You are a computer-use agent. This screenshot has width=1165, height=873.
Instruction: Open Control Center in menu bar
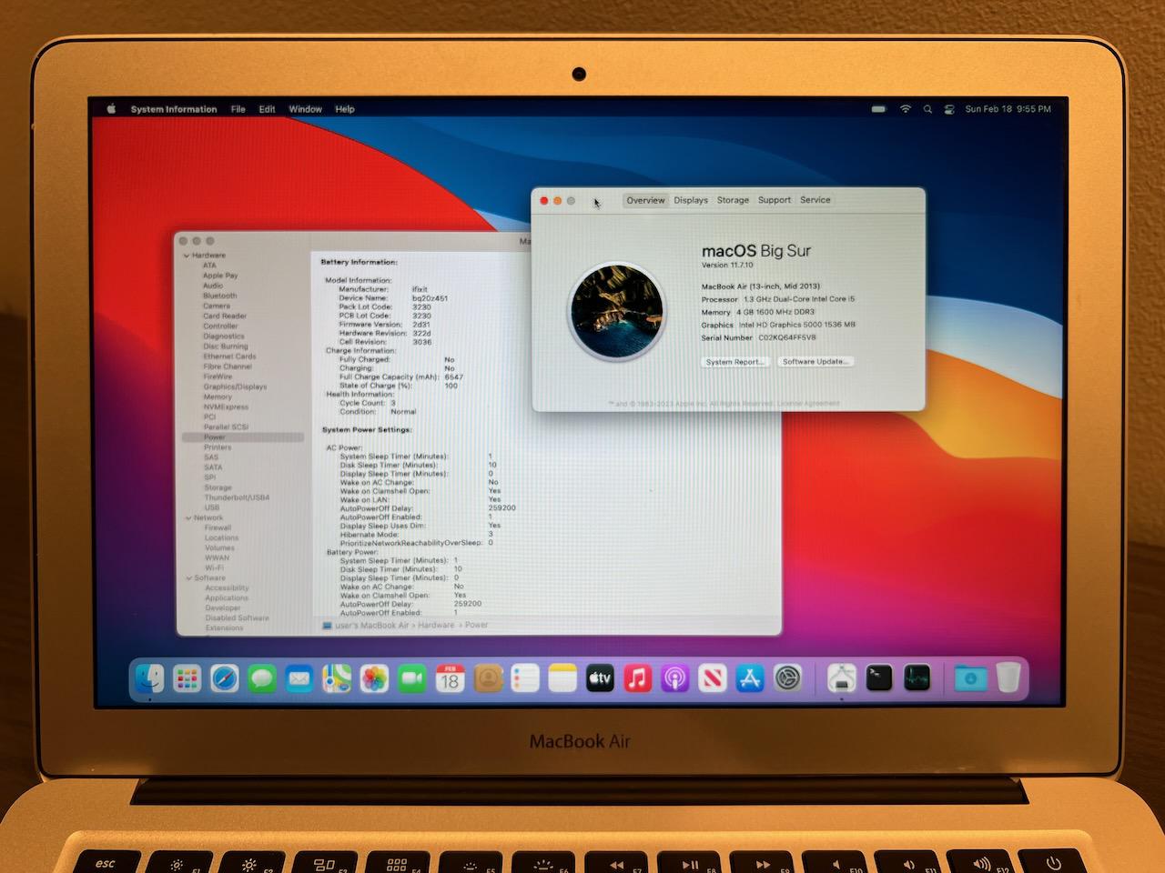coord(948,109)
